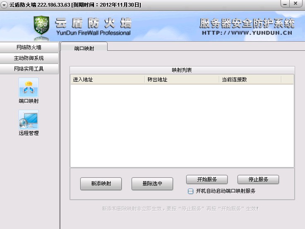Image resolution: width=305 pixels, height=229 pixels.
Task: Close the 云盾防火墙 window
Action: (x=295, y=4)
